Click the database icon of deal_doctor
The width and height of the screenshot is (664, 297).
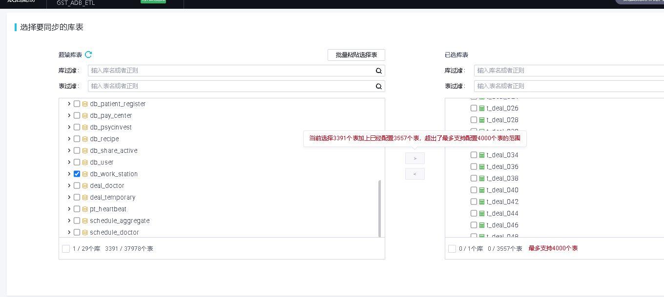pos(85,186)
